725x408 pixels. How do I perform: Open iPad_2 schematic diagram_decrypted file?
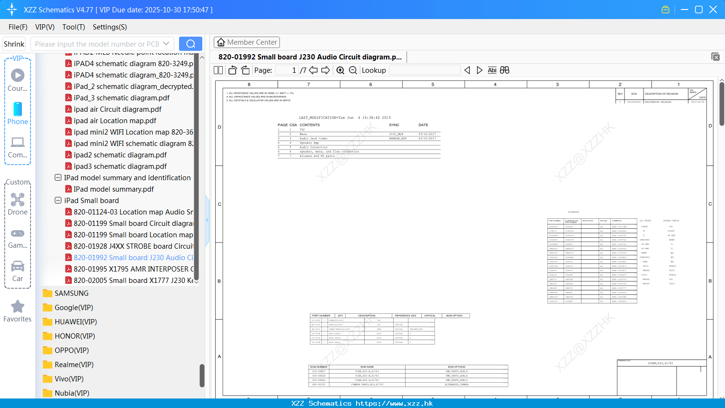coord(129,86)
